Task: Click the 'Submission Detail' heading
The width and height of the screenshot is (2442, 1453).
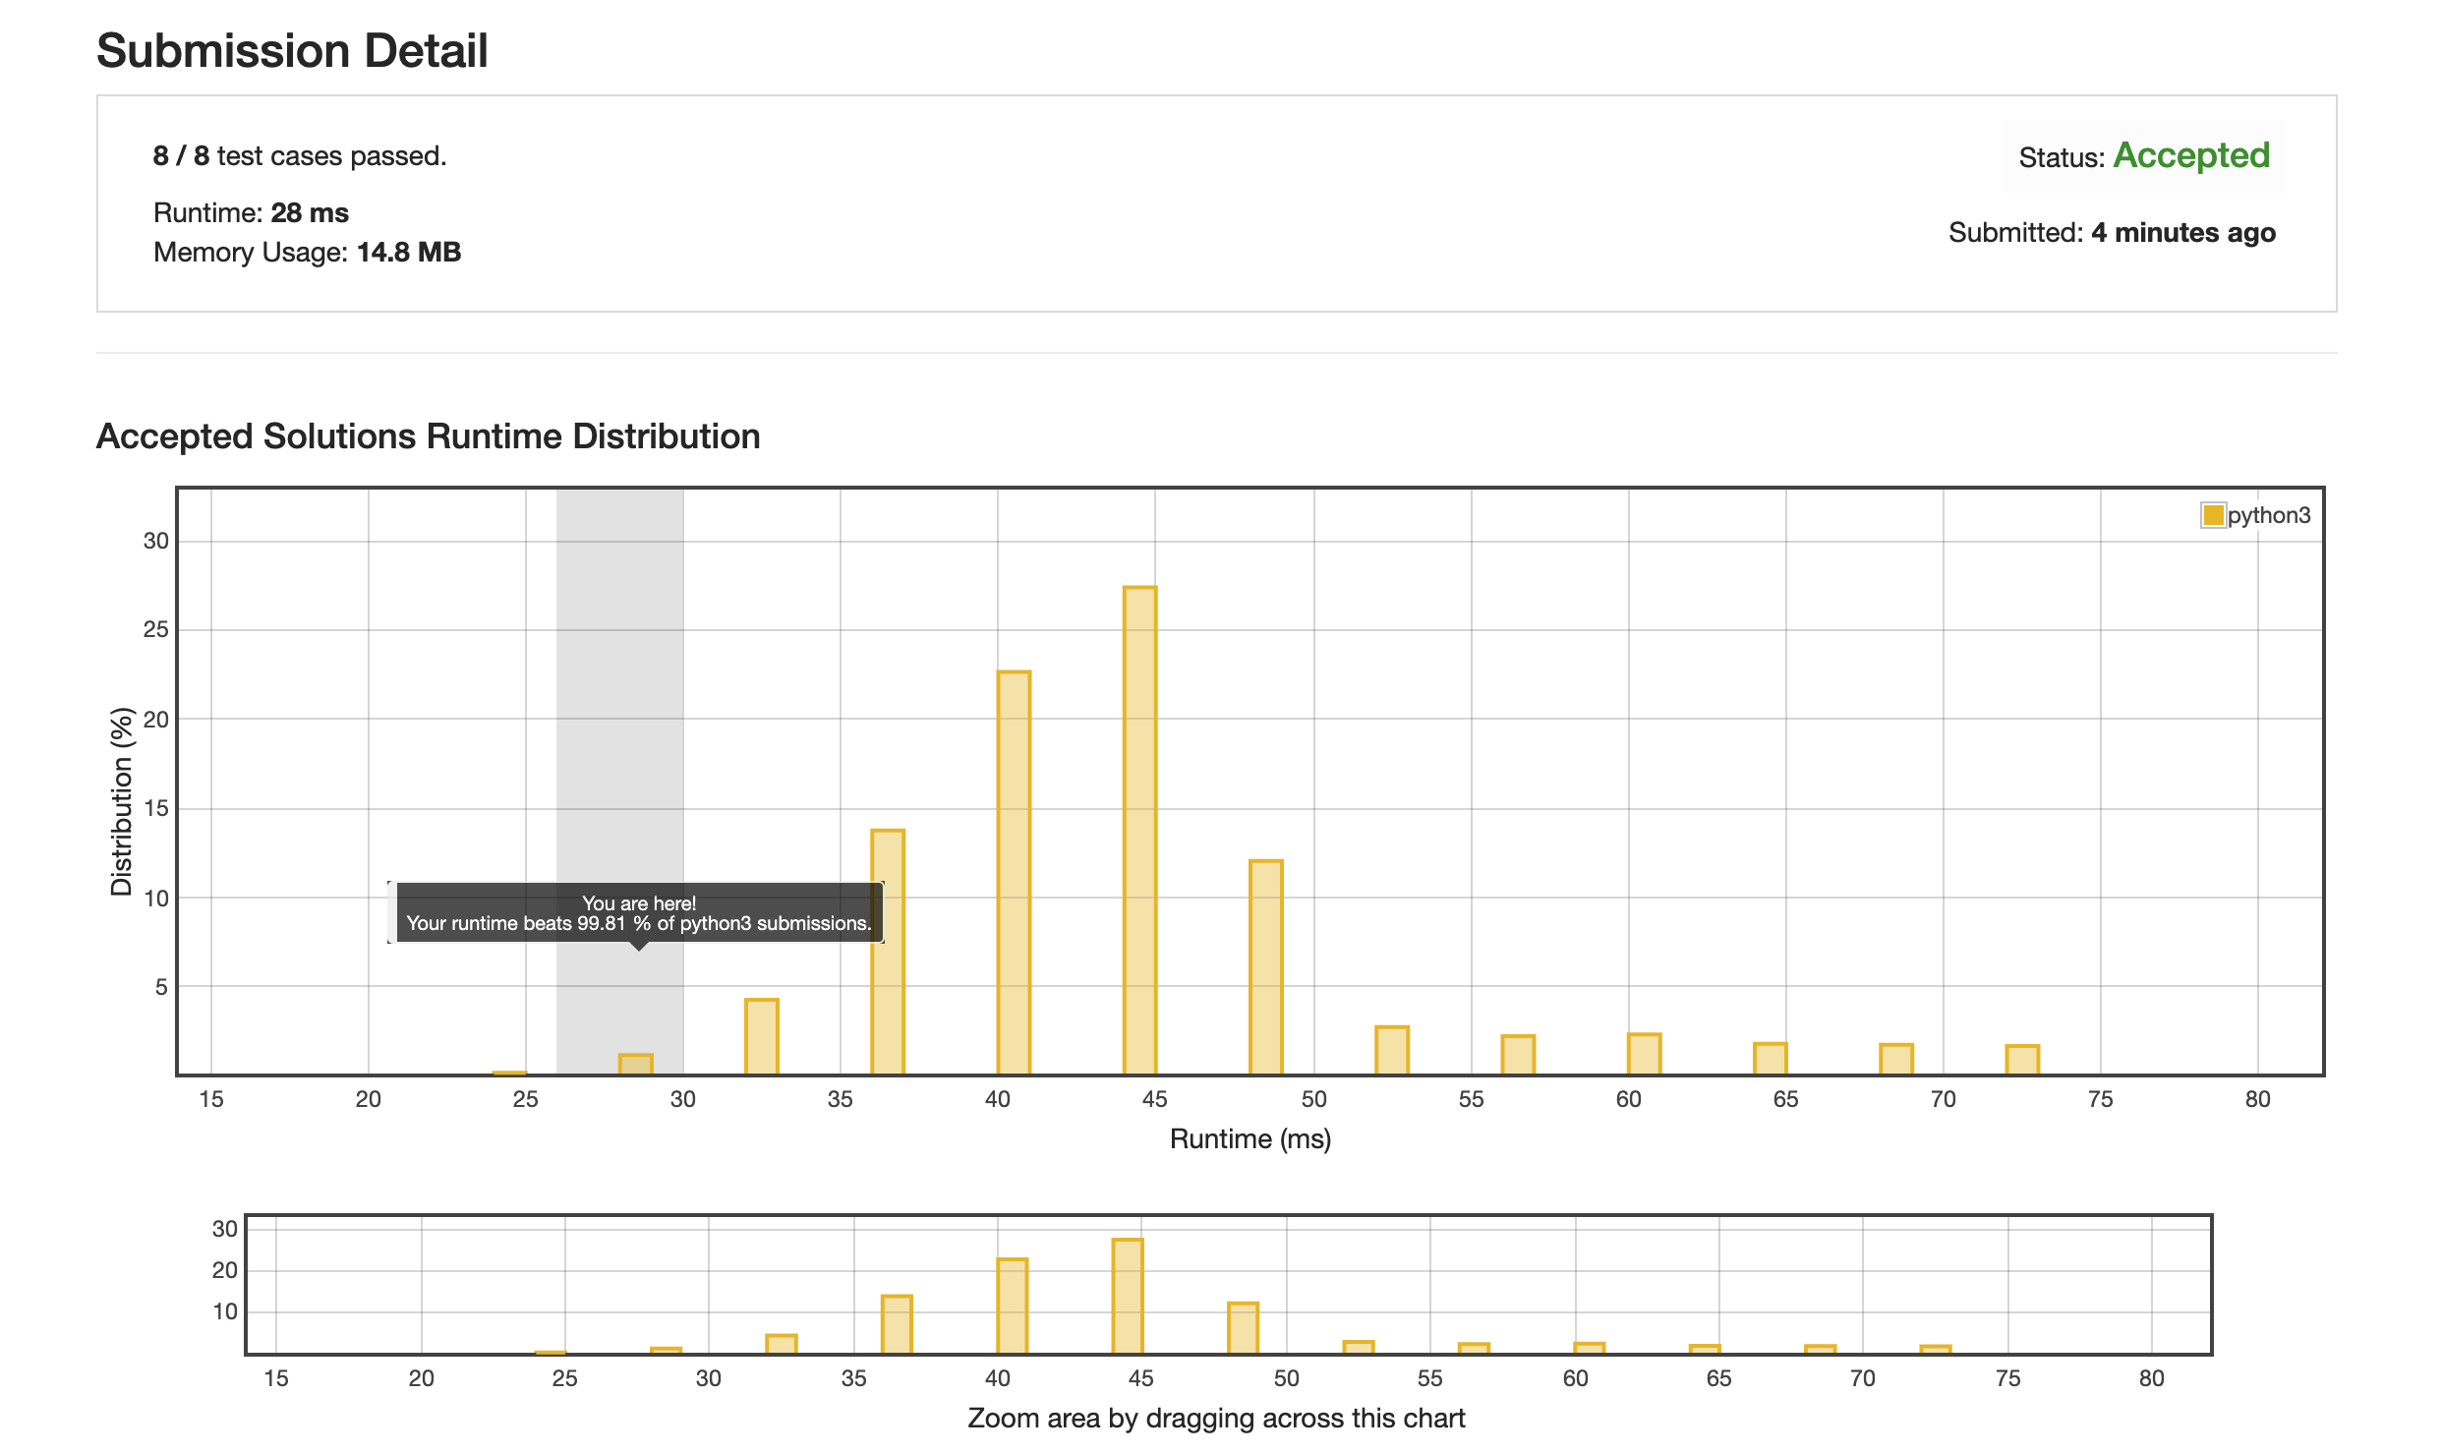Action: click(292, 50)
